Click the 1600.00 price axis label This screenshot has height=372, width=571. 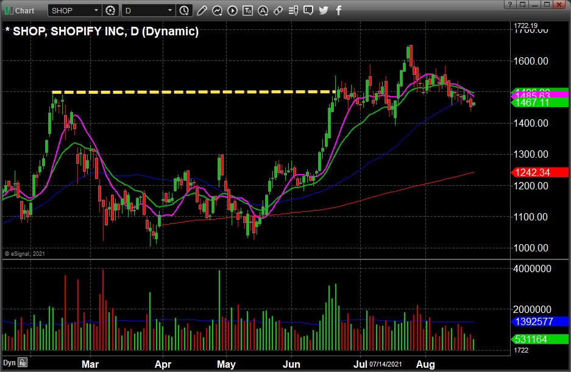coord(531,61)
